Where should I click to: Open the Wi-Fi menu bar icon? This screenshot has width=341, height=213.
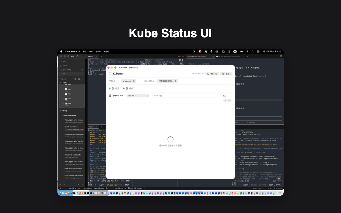pos(247,51)
